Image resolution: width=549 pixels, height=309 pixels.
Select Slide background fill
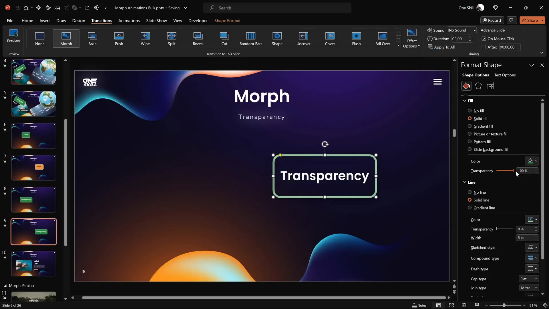click(488, 149)
